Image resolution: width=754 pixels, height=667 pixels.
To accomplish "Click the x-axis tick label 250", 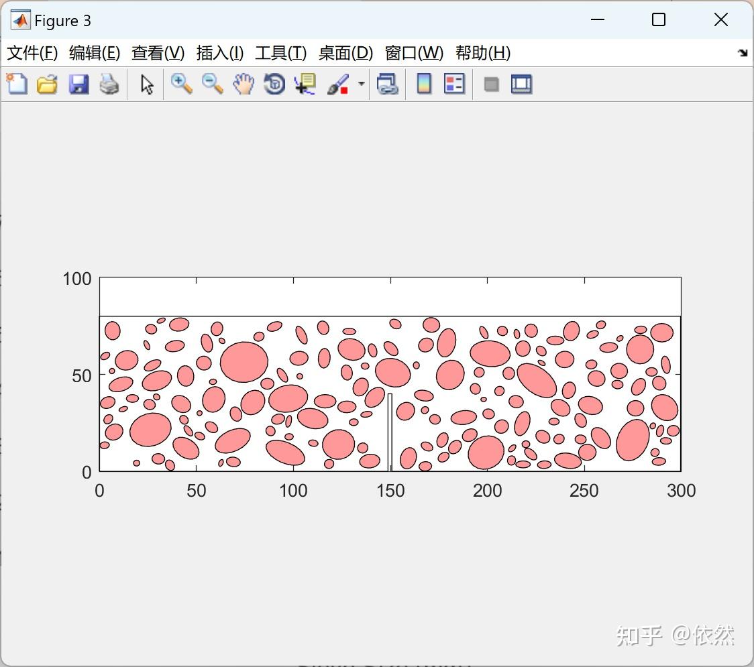I will pyautogui.click(x=584, y=491).
